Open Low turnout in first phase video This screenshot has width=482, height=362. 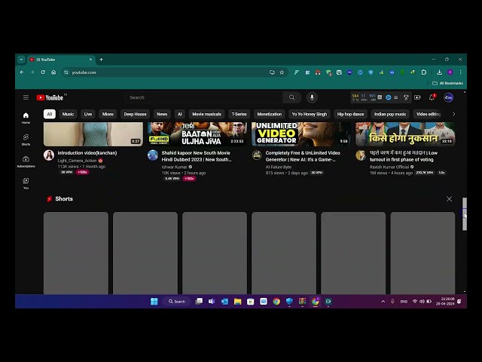coord(404,156)
